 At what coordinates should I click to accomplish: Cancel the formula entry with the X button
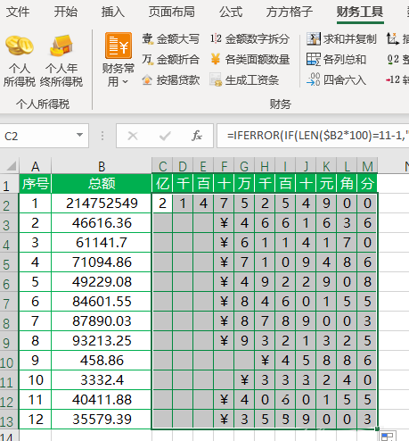(x=133, y=136)
